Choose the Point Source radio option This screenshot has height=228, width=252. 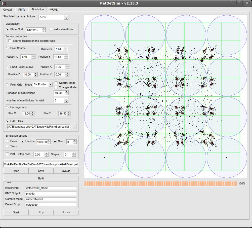[x=7, y=48]
